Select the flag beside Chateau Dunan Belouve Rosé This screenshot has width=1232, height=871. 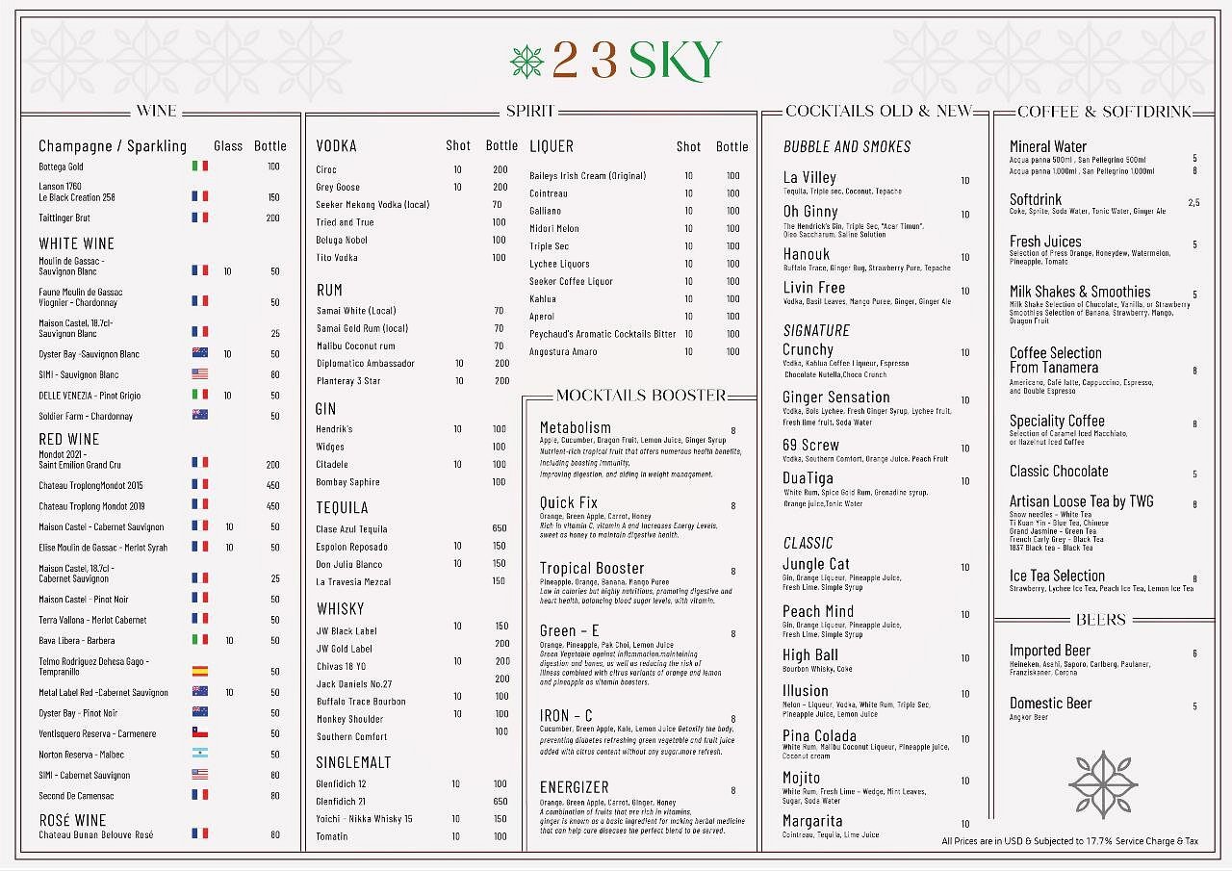(x=199, y=833)
